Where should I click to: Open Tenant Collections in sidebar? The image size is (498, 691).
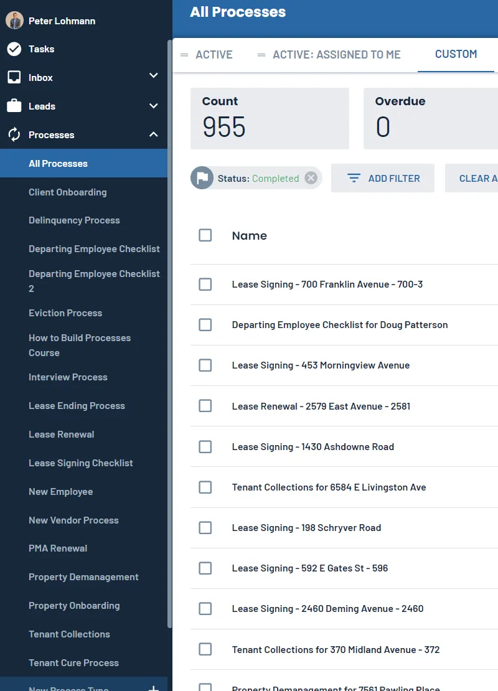click(69, 634)
